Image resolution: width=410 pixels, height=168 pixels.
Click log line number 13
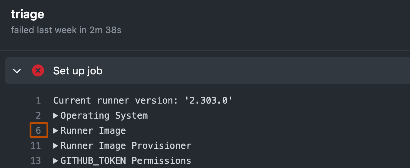pos(36,161)
